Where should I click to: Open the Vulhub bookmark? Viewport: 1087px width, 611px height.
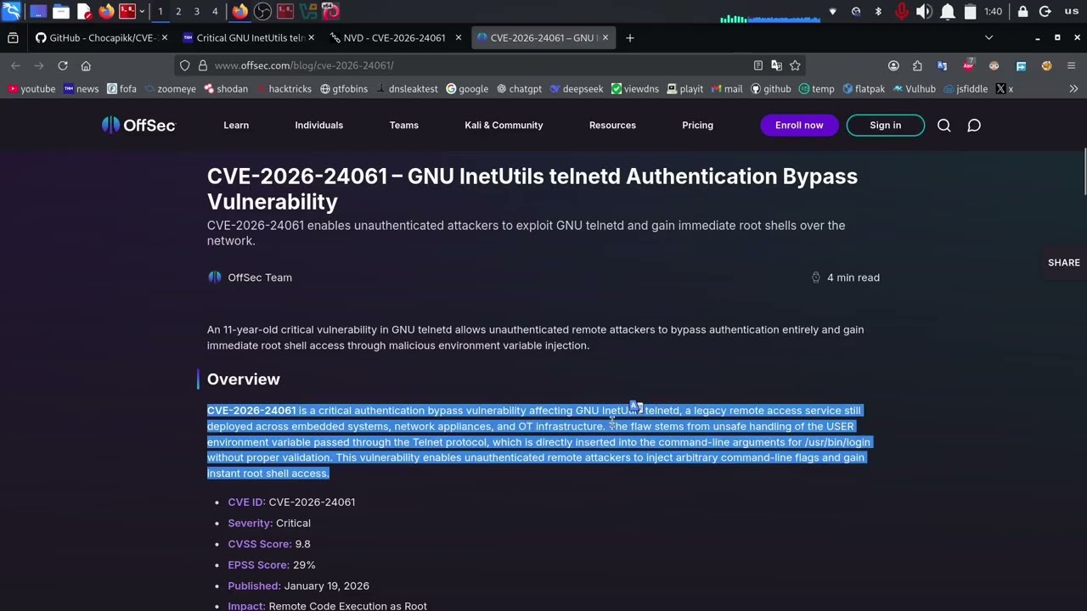(x=914, y=88)
